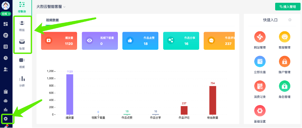Screen dimensions: 302x128
Task: Select the 视频 (video) sidebar icon
Action: (x=22, y=60)
